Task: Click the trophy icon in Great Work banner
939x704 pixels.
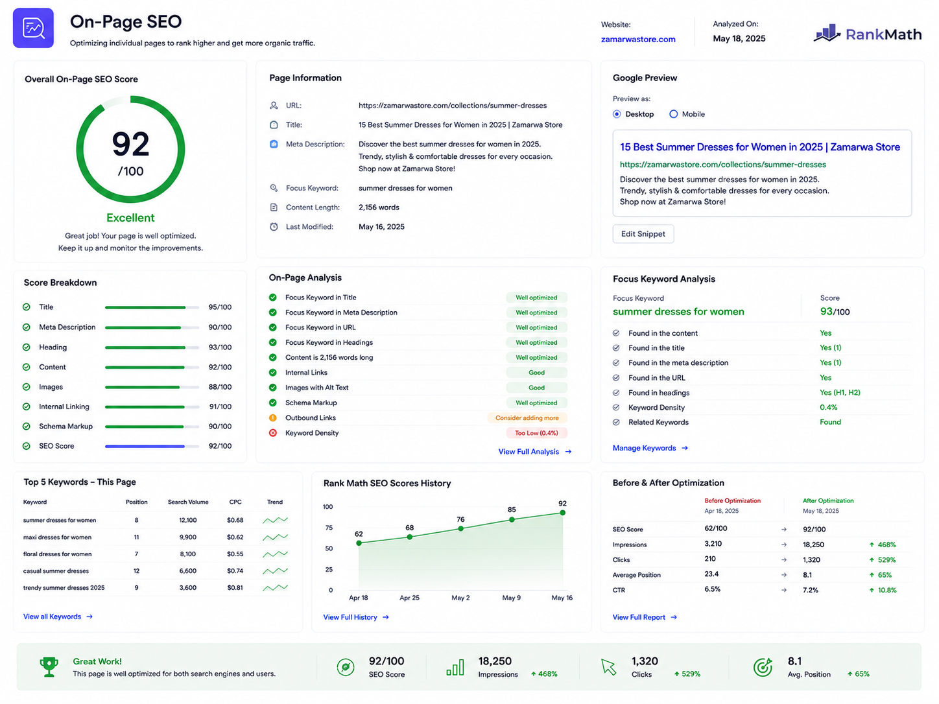Action: 49,667
